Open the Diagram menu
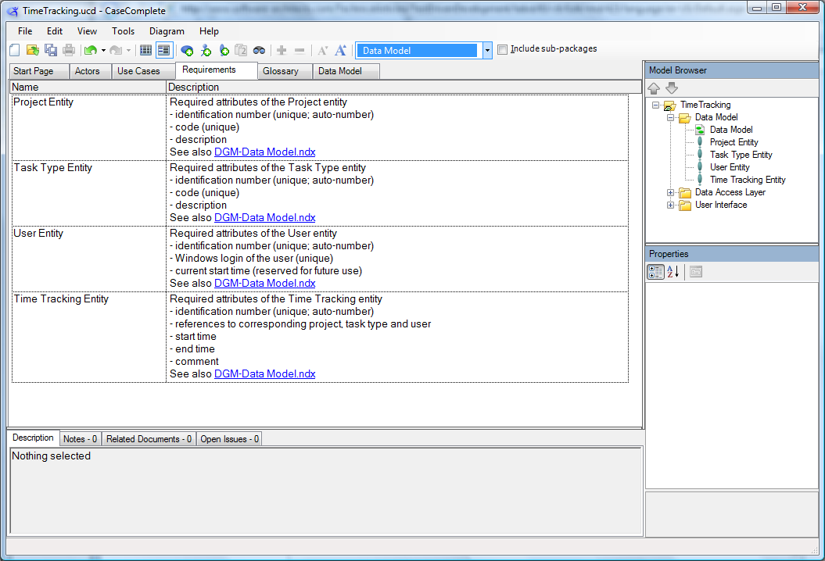The height and width of the screenshot is (561, 825). click(x=167, y=31)
